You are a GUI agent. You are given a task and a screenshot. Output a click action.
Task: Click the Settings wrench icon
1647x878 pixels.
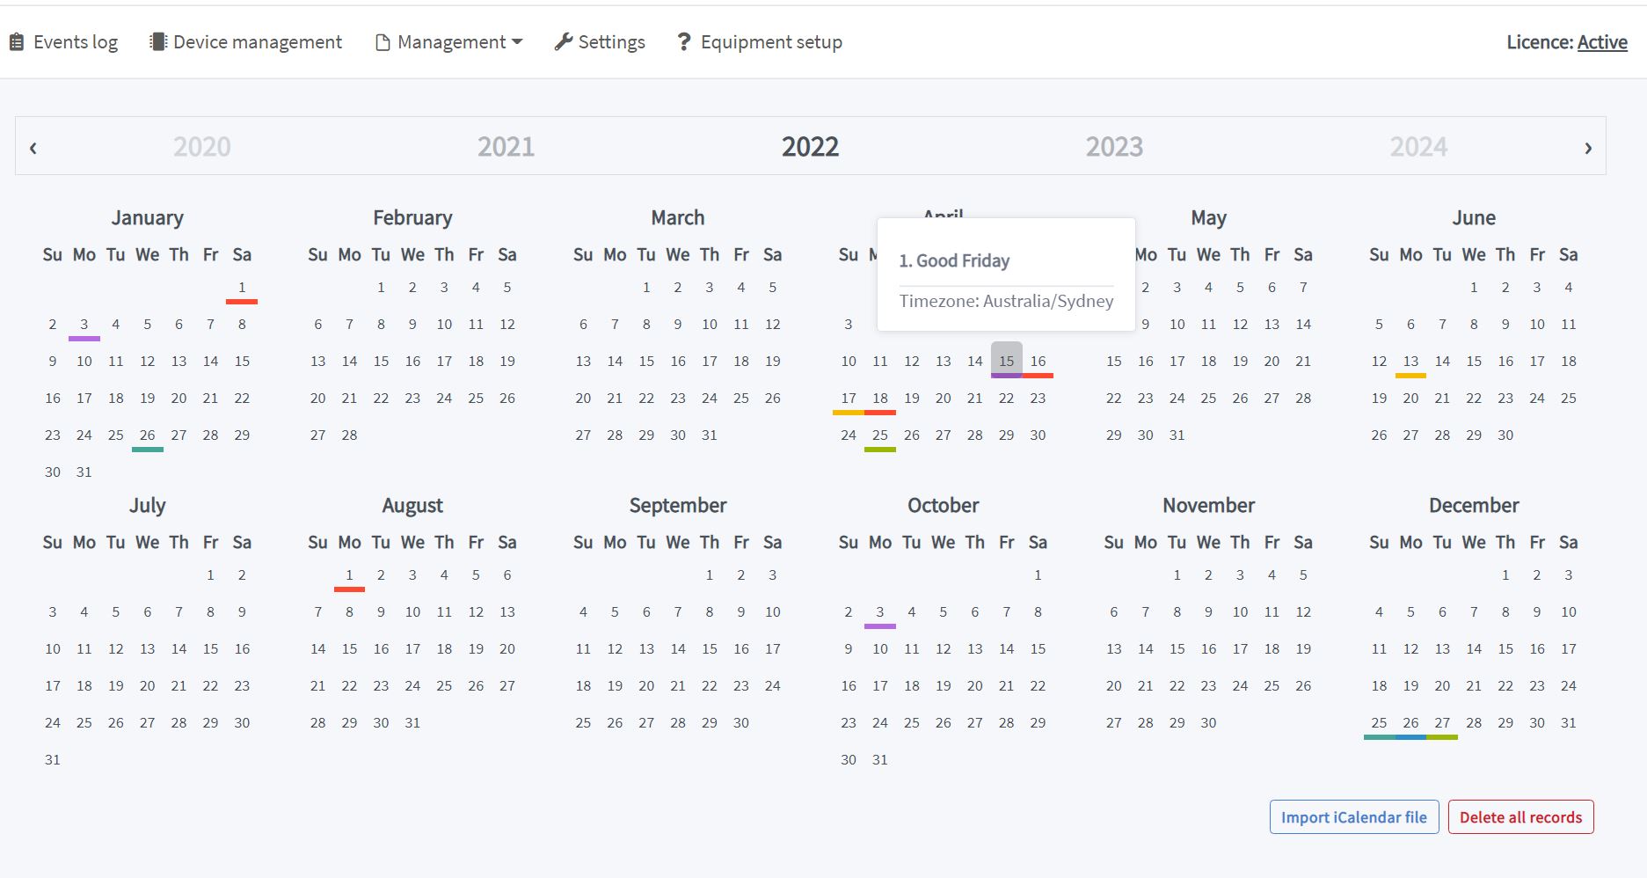564,42
